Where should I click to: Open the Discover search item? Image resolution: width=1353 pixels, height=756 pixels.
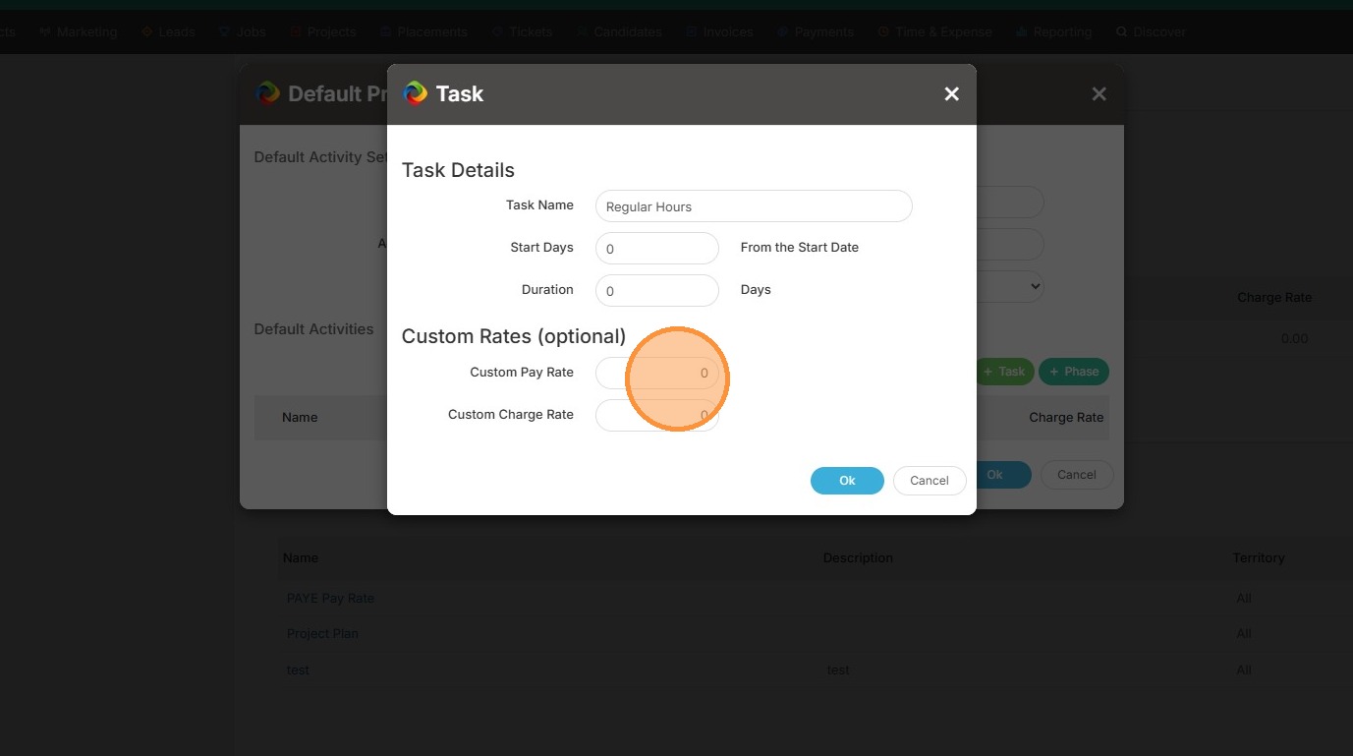[1151, 31]
